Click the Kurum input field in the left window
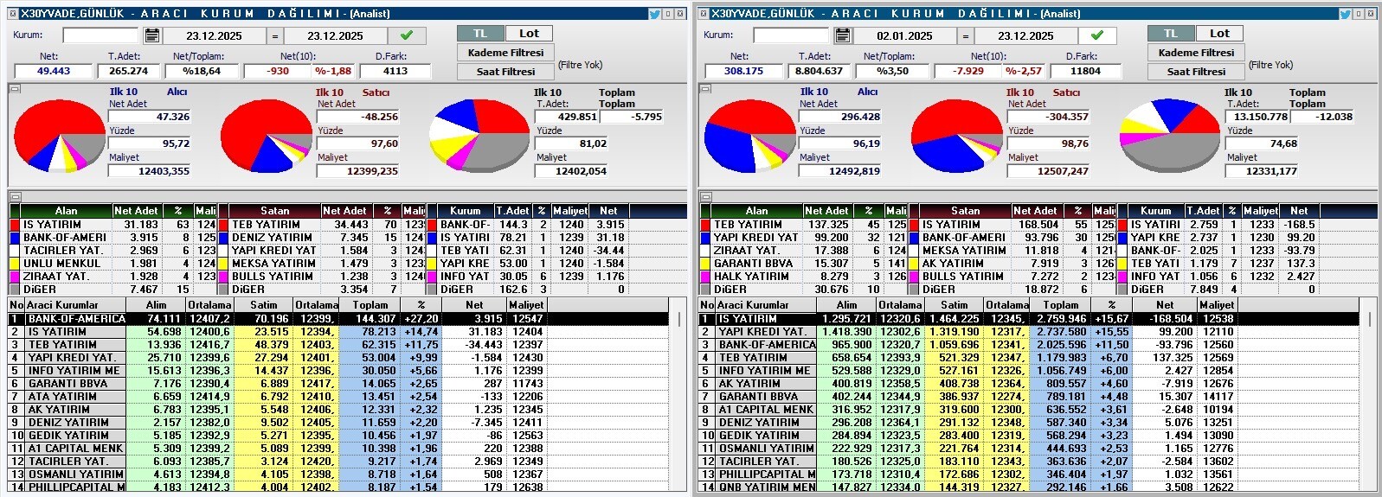 (x=100, y=35)
